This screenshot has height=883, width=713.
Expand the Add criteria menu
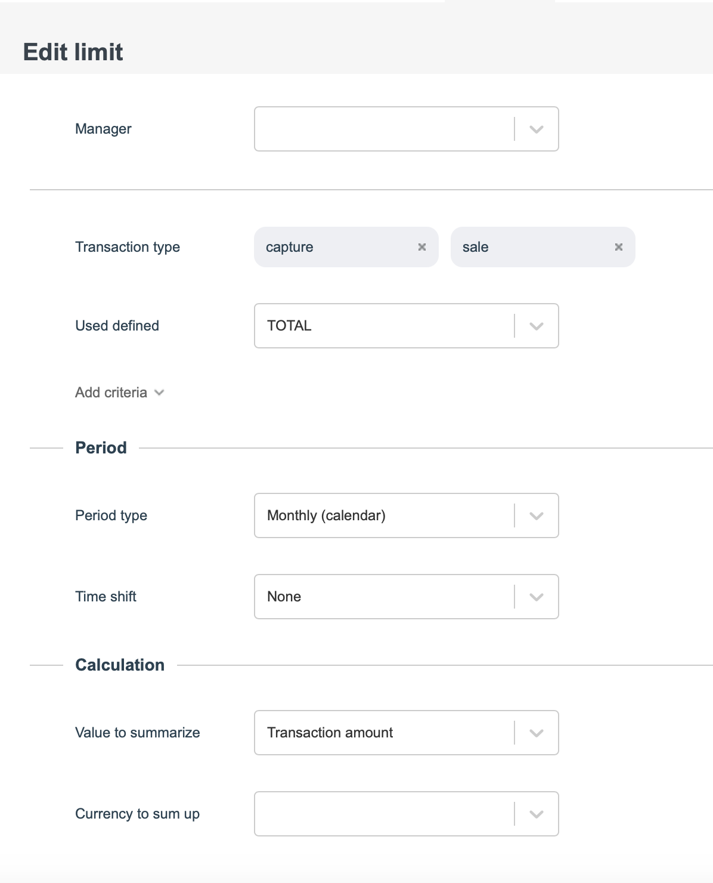(119, 393)
